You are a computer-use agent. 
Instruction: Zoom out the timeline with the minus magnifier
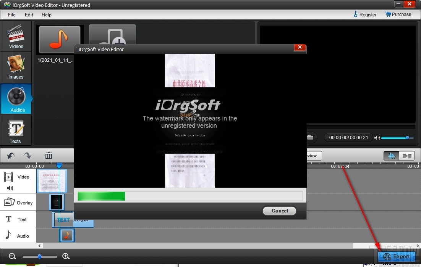click(x=13, y=256)
